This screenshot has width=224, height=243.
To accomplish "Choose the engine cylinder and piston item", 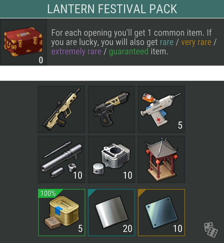I will coord(112,159).
